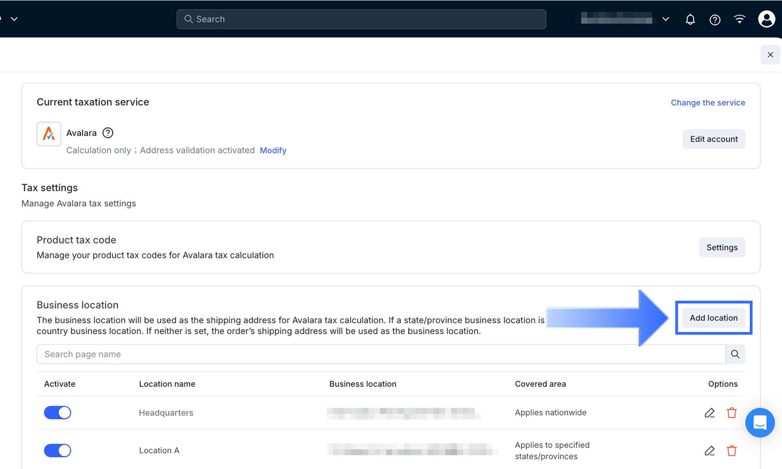Focus the top Search field
The image size is (782, 469).
click(x=361, y=19)
